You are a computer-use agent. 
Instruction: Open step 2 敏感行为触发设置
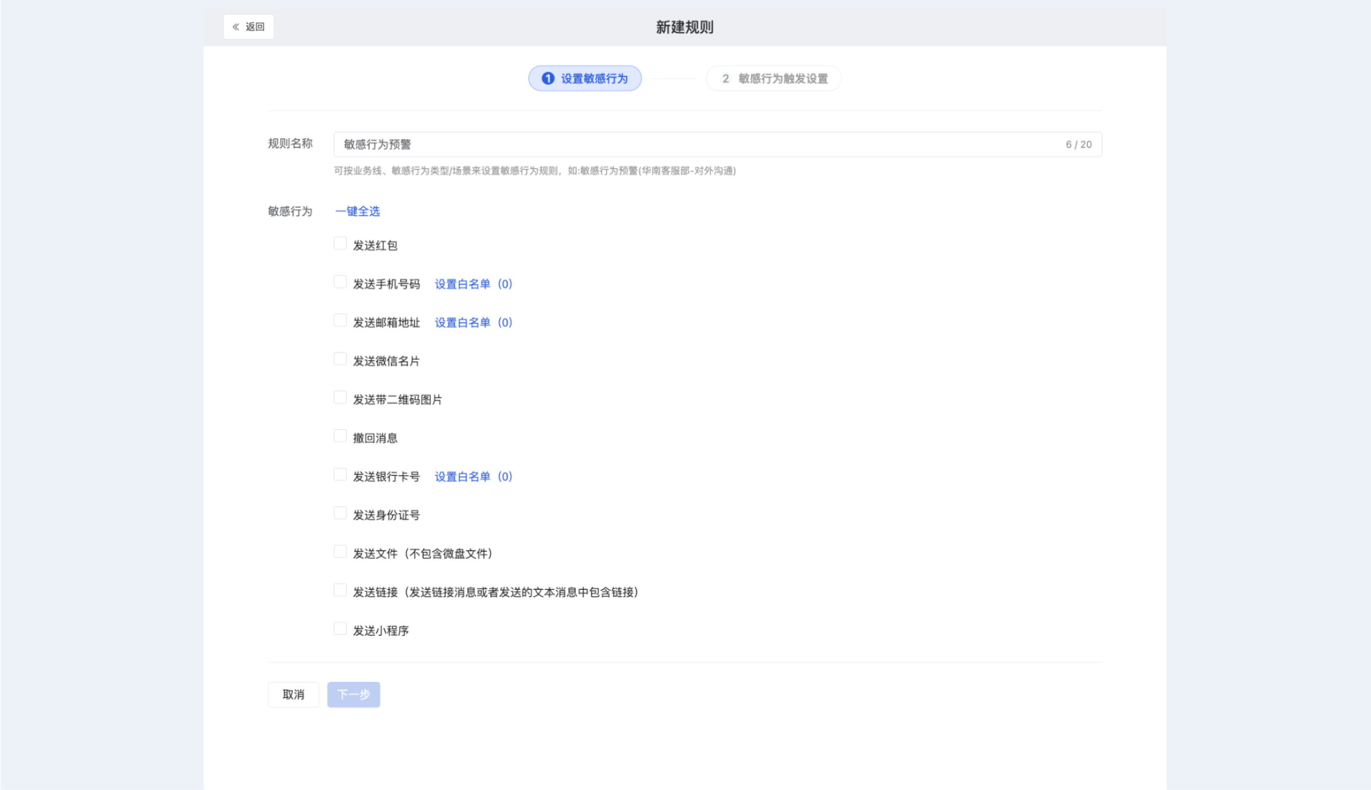point(773,78)
